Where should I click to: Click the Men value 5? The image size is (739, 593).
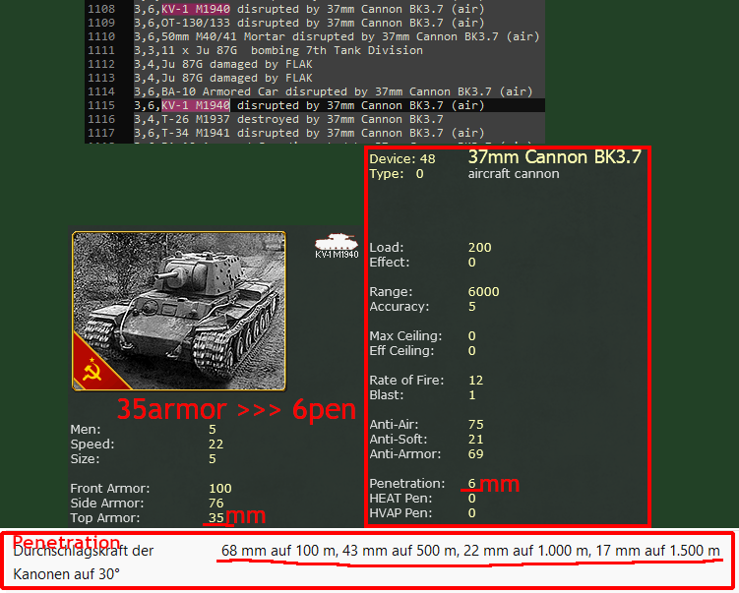coord(213,430)
